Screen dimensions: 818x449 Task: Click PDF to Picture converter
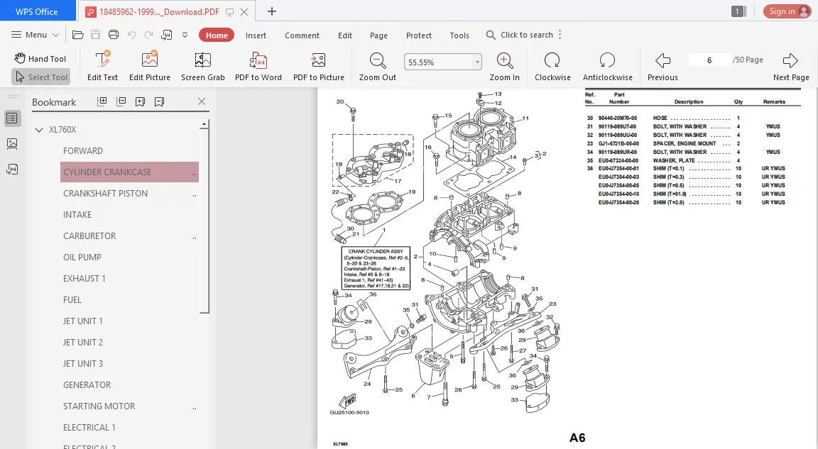click(319, 67)
